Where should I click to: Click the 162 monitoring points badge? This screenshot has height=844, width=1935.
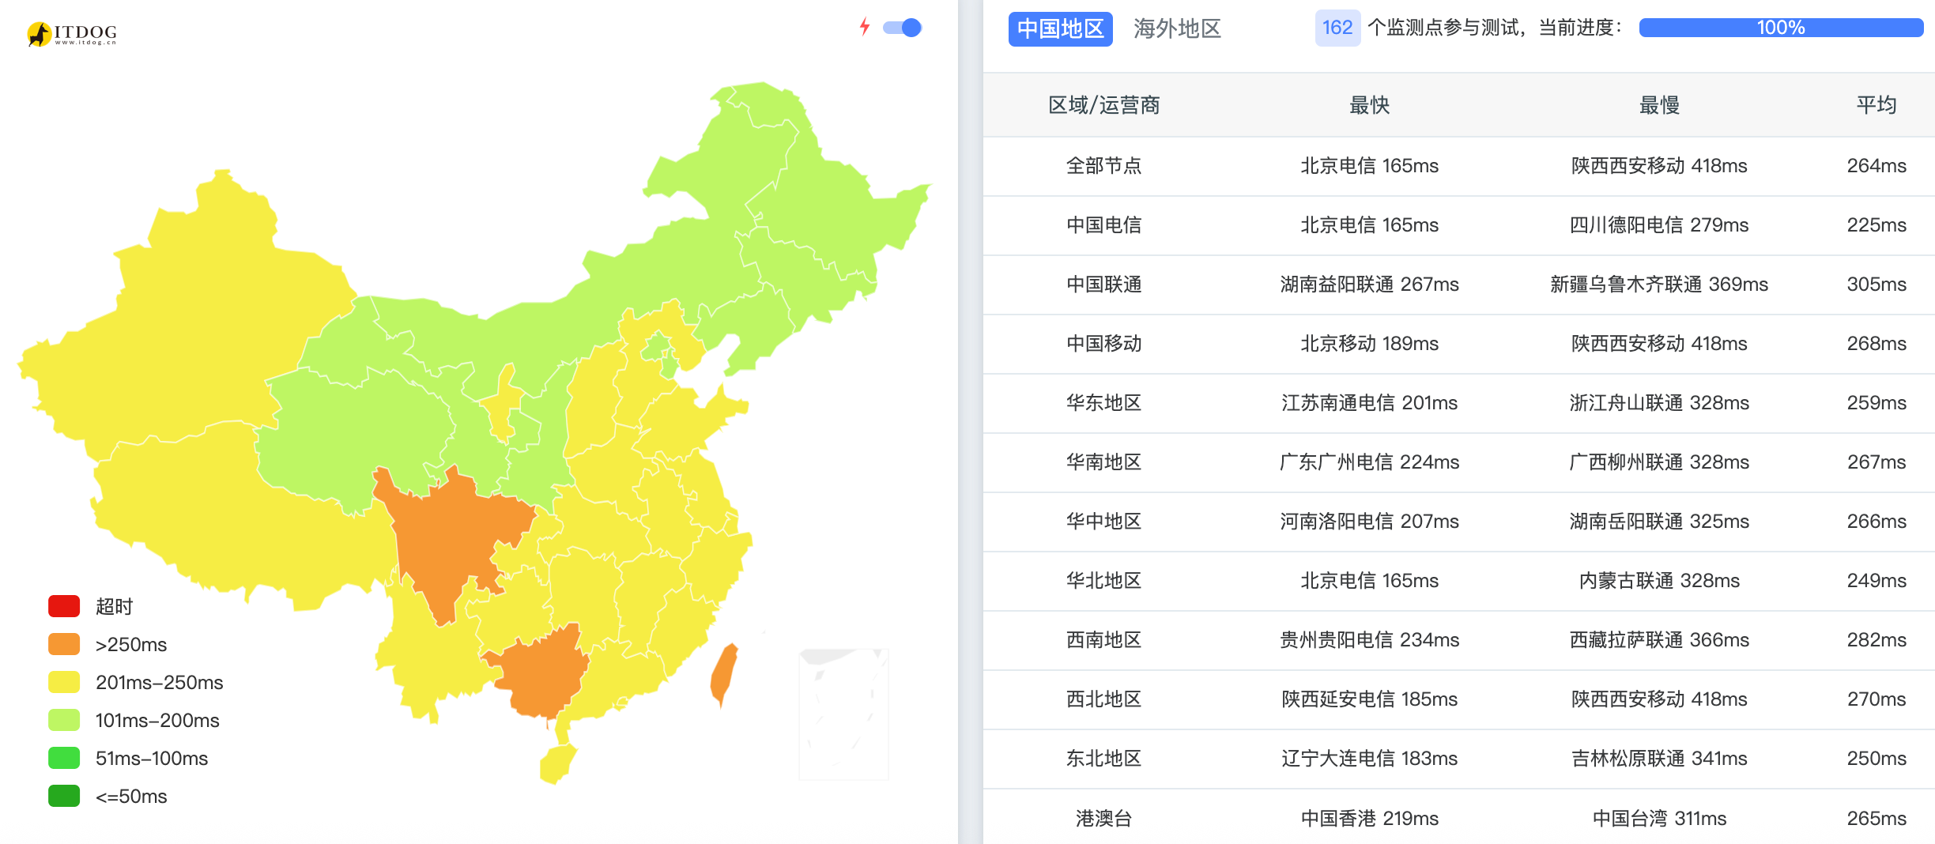(x=1337, y=28)
